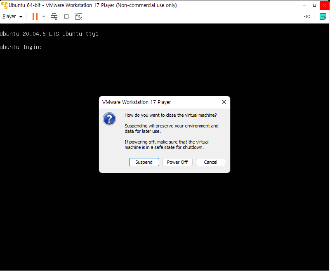Maximize the VMware Player window
The height and width of the screenshot is (271, 330).
[314, 5]
